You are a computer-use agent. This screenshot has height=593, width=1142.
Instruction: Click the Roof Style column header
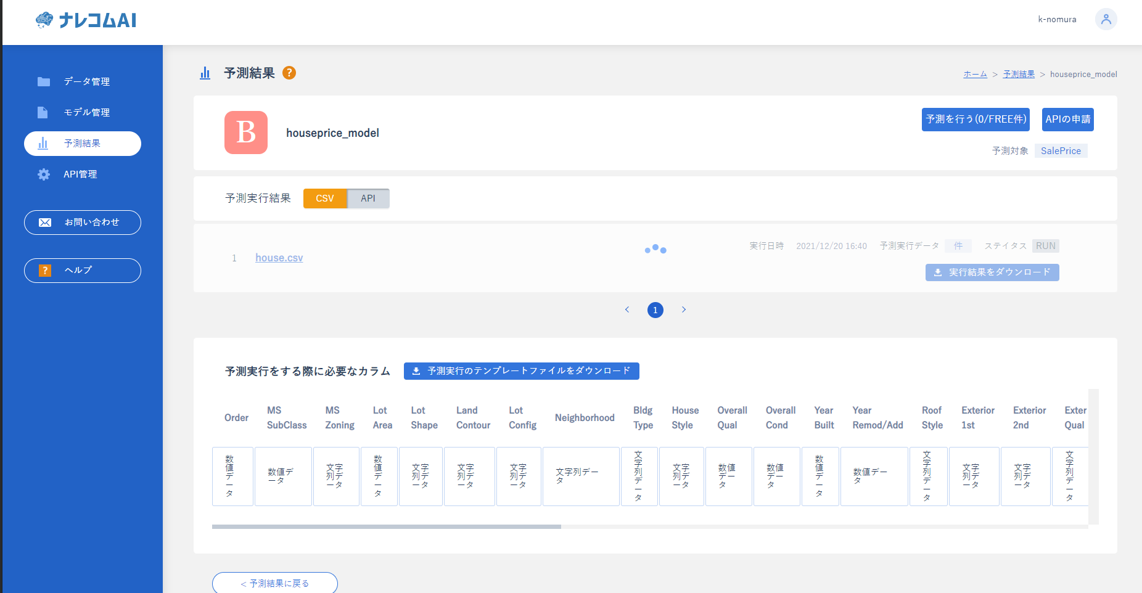tap(932, 418)
